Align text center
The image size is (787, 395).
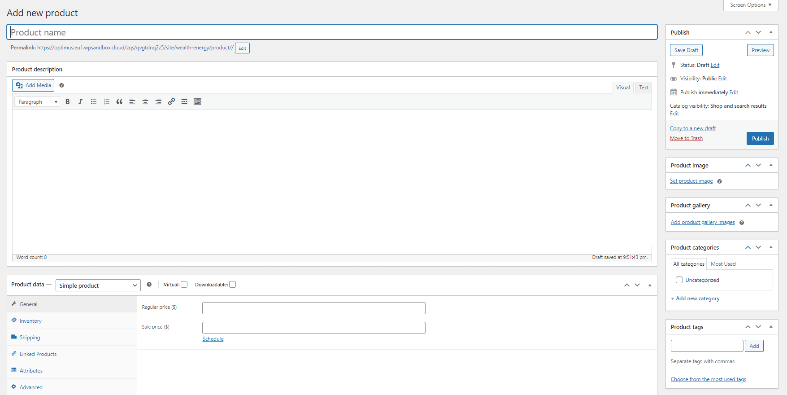145,102
